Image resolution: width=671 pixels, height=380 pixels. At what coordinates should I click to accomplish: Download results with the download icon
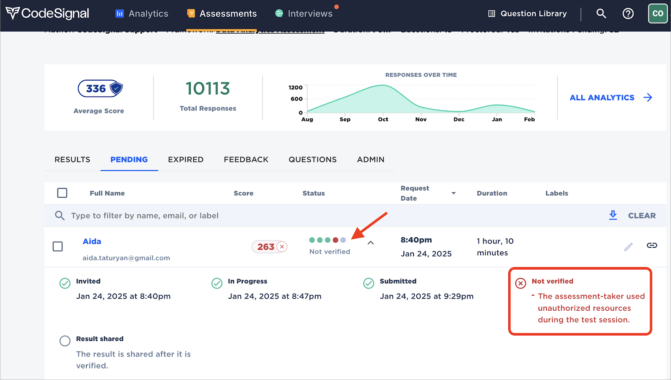(x=613, y=215)
